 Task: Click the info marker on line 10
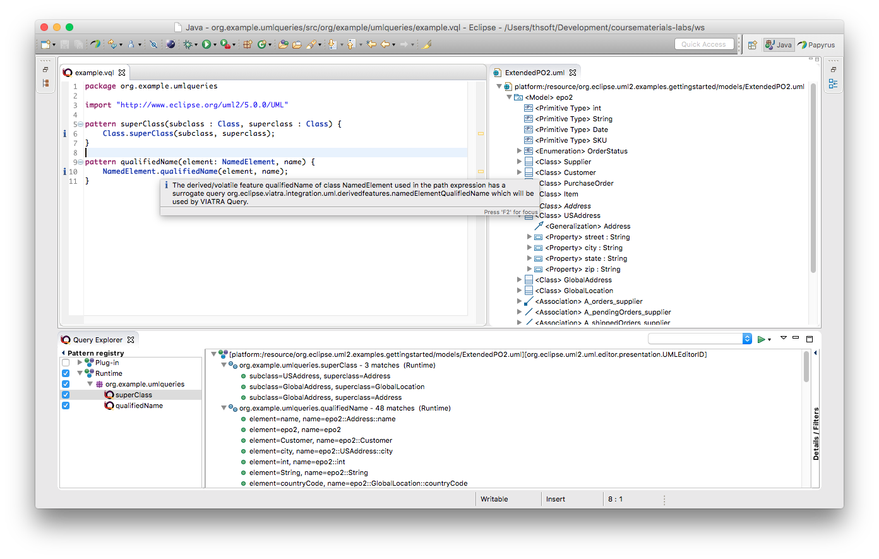click(64, 172)
